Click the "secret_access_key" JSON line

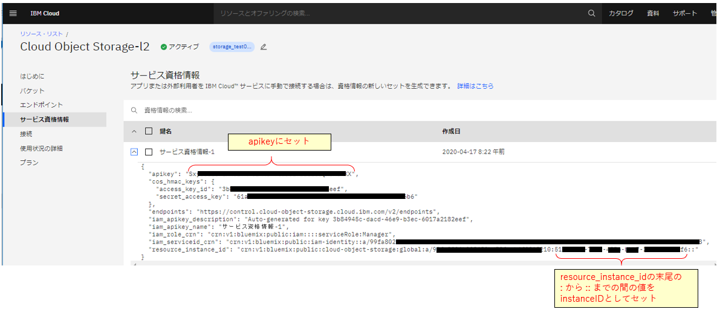[287, 197]
